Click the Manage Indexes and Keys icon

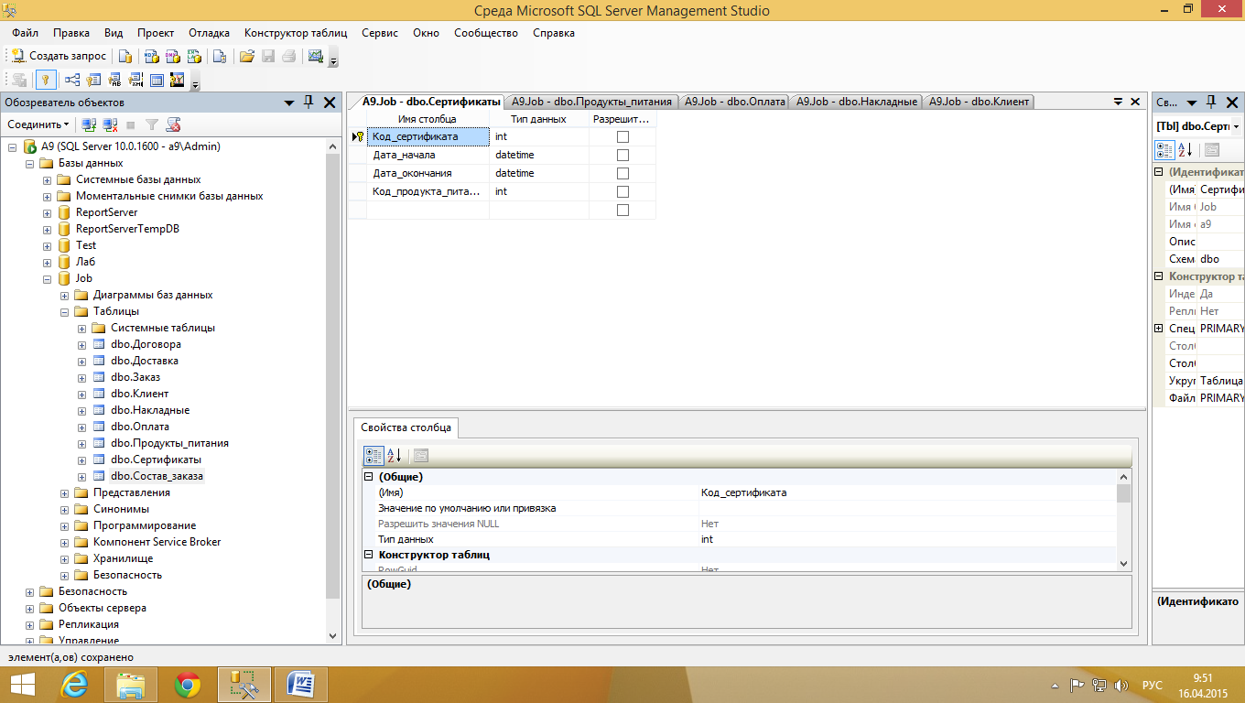point(95,80)
